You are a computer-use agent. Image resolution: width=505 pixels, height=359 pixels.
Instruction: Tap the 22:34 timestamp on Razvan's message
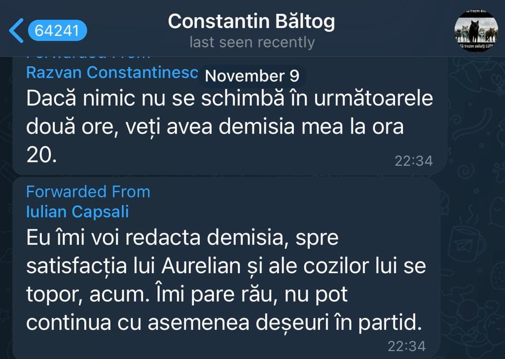pyautogui.click(x=413, y=161)
